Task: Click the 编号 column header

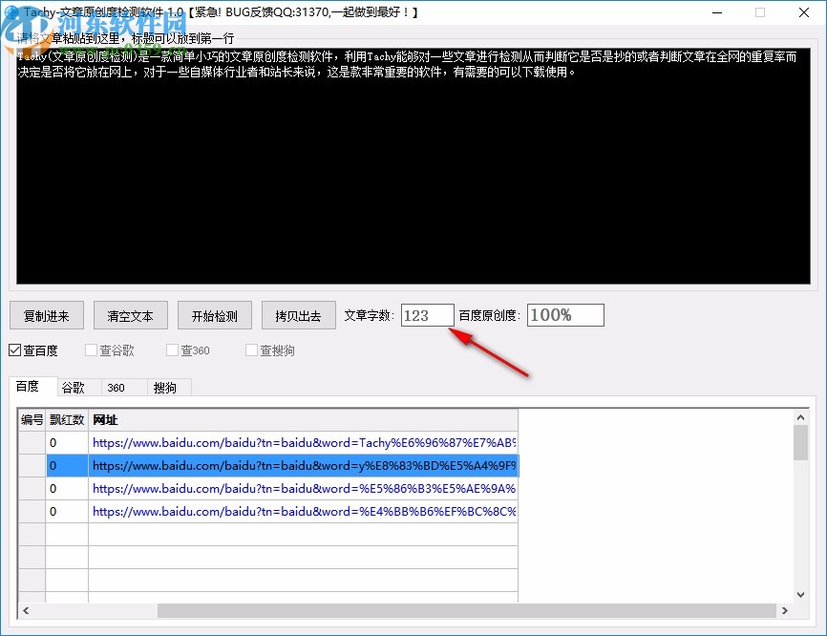Action: (x=32, y=420)
